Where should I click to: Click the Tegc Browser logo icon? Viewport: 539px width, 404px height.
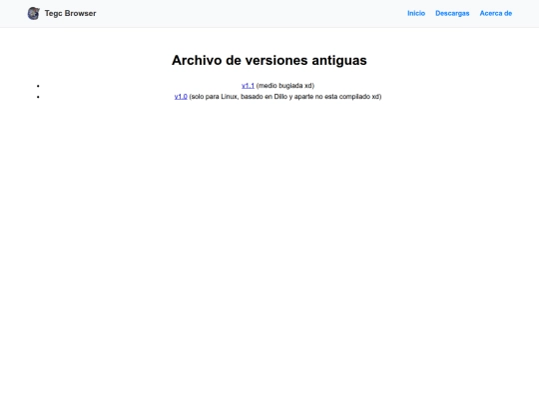coord(33,13)
